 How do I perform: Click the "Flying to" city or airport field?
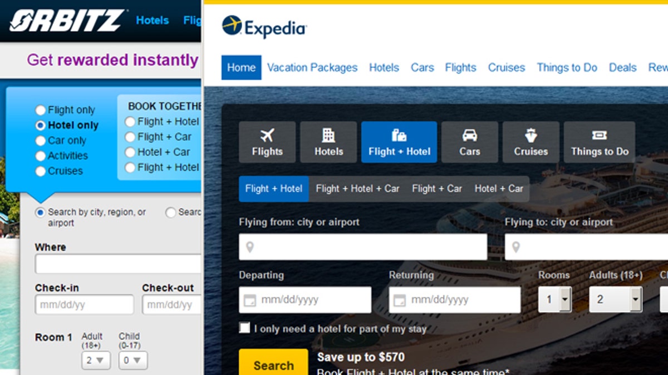pos(586,247)
